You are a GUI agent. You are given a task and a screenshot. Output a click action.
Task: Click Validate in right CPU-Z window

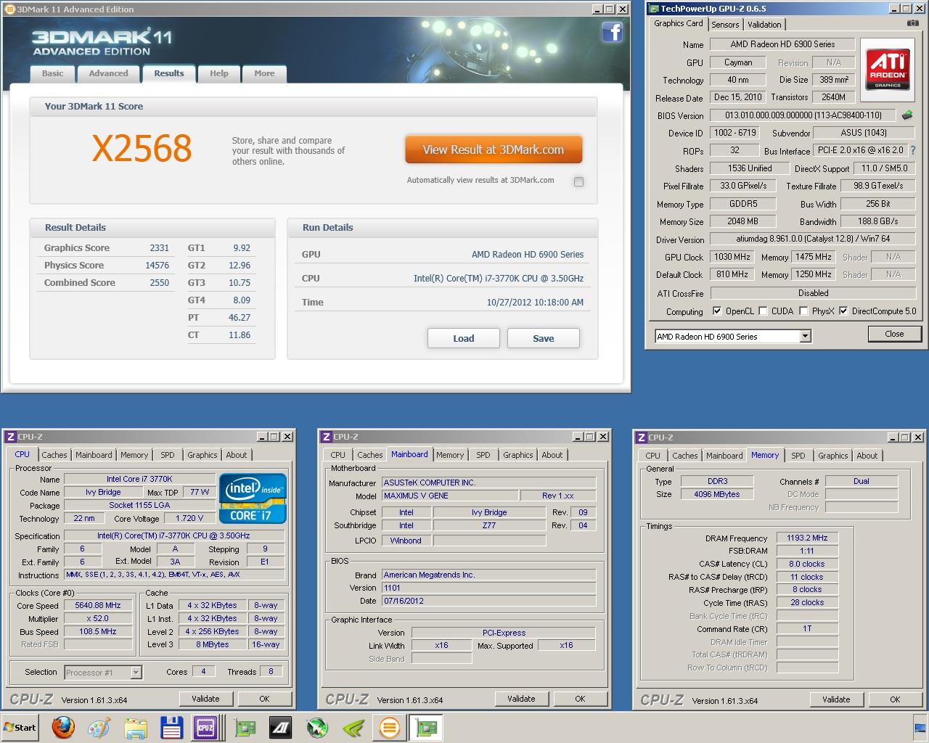pos(836,699)
